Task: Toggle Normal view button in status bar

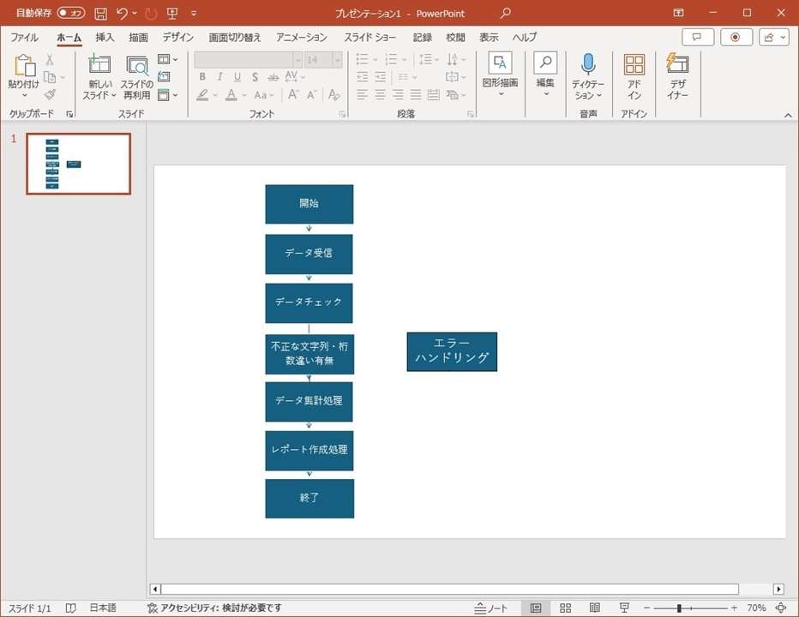Action: pyautogui.click(x=536, y=608)
